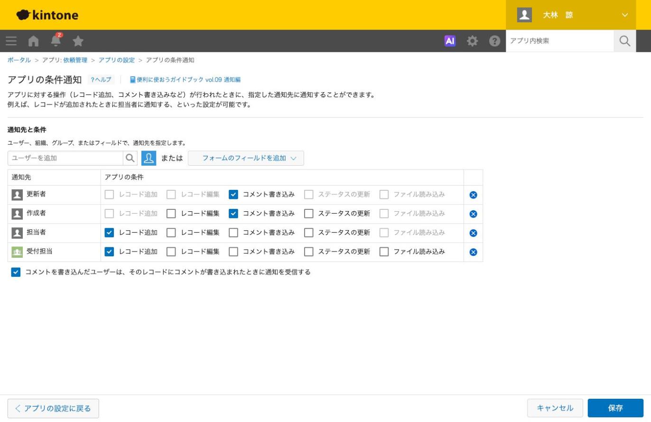Open the help question mark icon
651x422 pixels.
click(x=494, y=41)
